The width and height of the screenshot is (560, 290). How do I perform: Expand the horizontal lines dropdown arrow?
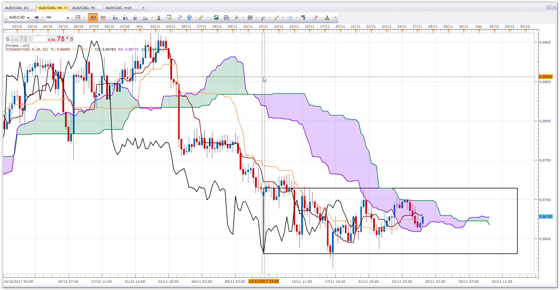point(256,17)
